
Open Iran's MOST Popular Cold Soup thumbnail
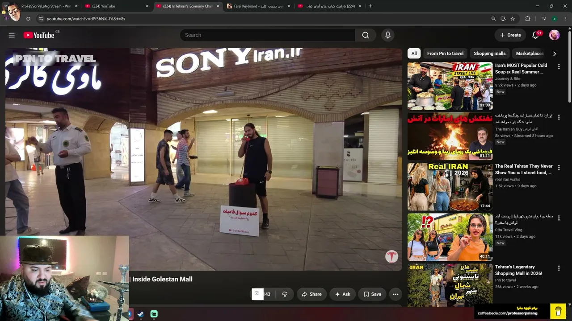pyautogui.click(x=450, y=86)
